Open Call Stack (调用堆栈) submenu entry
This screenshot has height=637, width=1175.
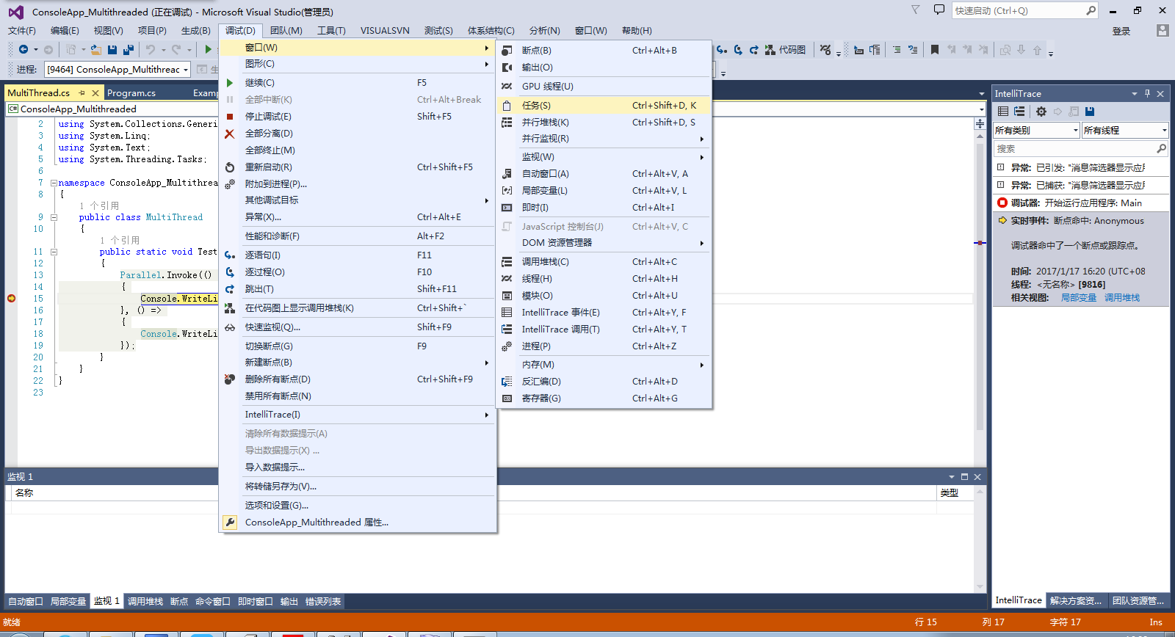(x=604, y=262)
